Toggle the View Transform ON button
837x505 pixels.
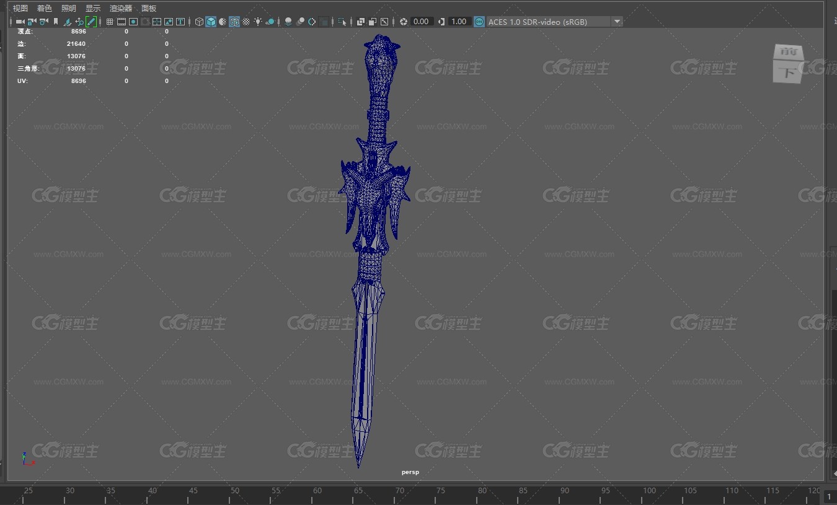coord(479,22)
